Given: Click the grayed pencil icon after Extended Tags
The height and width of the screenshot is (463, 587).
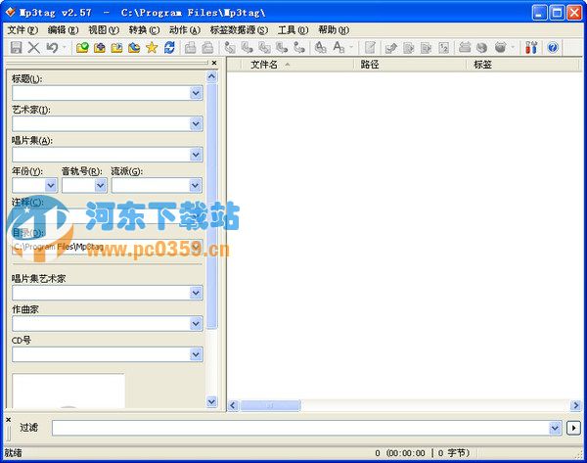Looking at the screenshot, I should click(x=390, y=48).
